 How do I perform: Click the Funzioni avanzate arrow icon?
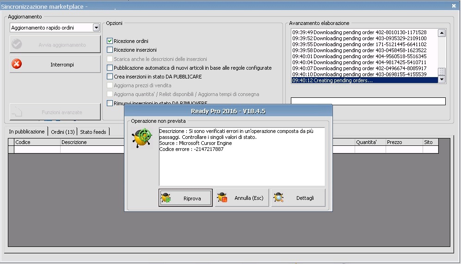17,112
